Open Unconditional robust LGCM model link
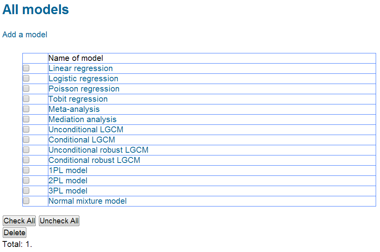Viewport: 380px width, 252px height. pos(98,150)
